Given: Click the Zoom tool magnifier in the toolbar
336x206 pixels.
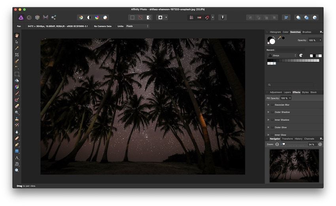Looking at the screenshot, I should (17, 170).
